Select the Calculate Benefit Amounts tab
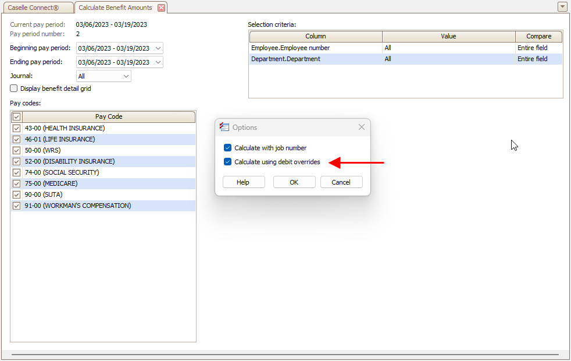This screenshot has width=571, height=361. point(116,8)
